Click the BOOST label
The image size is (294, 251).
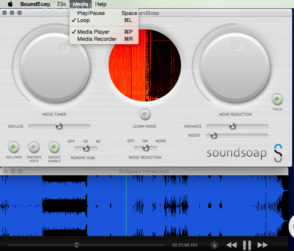[194, 135]
